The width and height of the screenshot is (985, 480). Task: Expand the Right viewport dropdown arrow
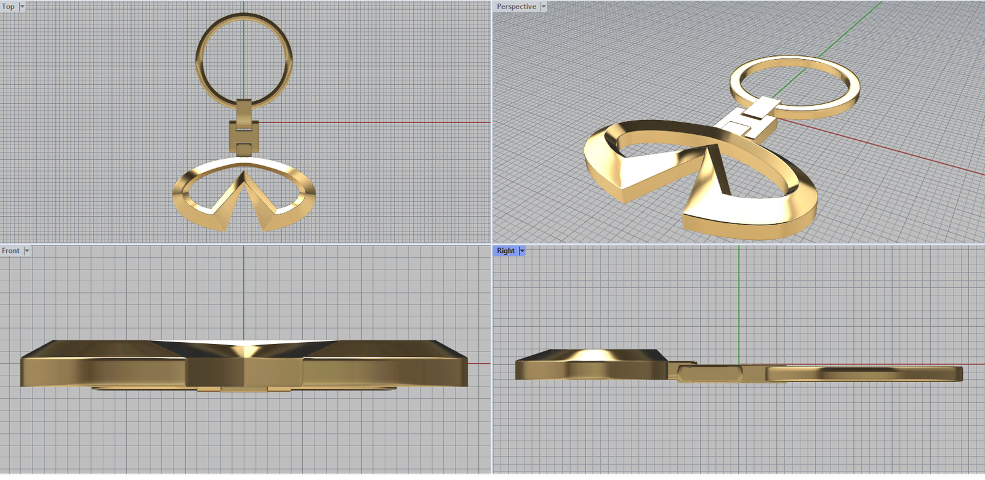click(522, 251)
